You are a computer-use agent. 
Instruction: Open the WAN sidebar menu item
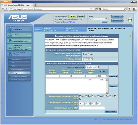point(19,66)
